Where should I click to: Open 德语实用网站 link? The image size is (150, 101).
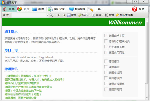click(x=116, y=53)
